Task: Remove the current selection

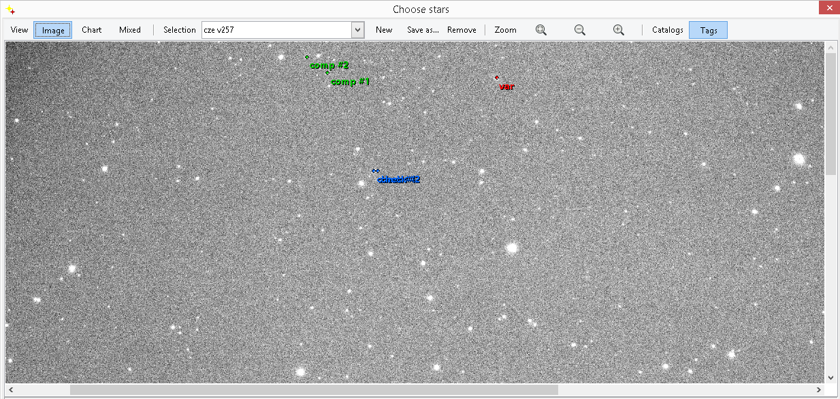Action: tap(462, 30)
